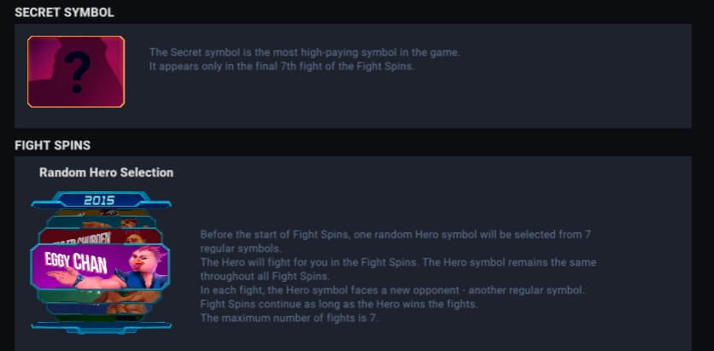
Task: Select the green hero card below Eggy Chan
Action: coord(100,295)
